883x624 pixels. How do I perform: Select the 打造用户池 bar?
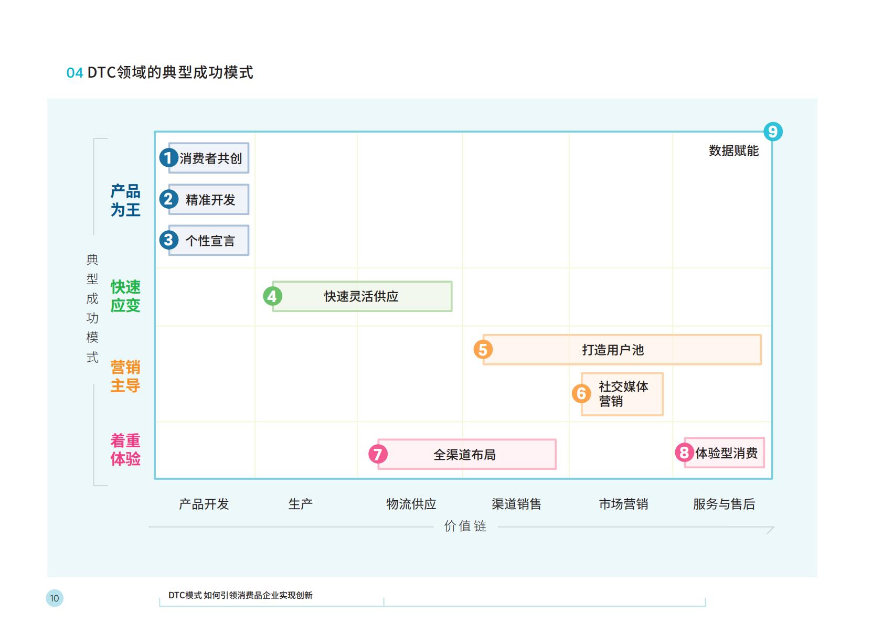click(x=622, y=350)
